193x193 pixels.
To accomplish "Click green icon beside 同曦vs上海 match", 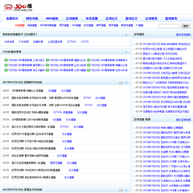I will 88,65.
